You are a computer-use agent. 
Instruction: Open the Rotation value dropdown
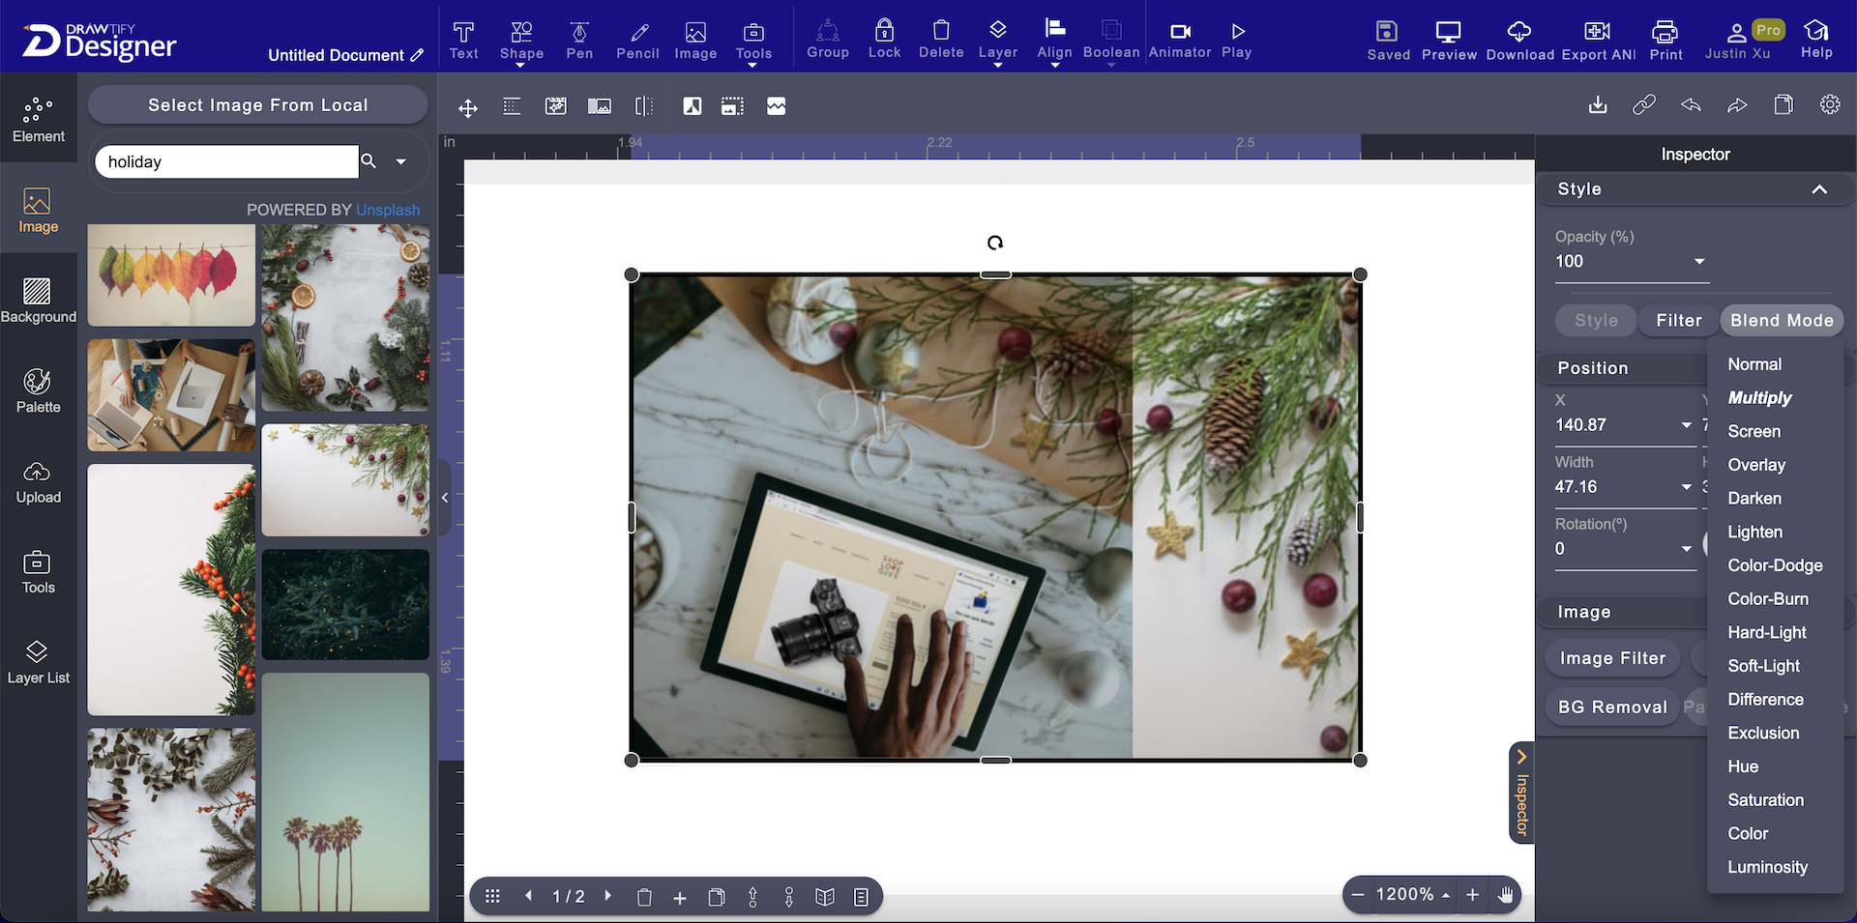coord(1687,549)
